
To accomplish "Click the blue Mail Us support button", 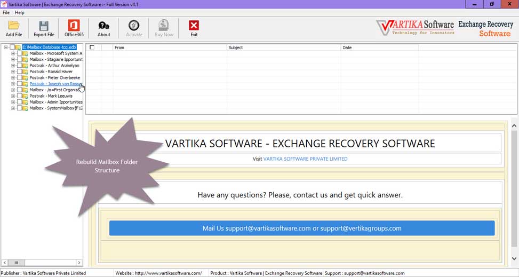I will [302, 228].
